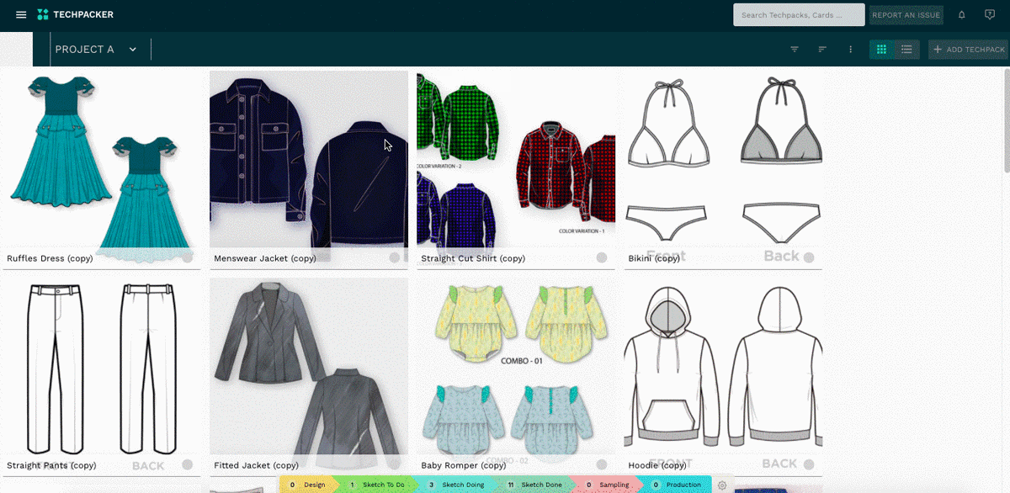Click Add Techpack button

(968, 50)
